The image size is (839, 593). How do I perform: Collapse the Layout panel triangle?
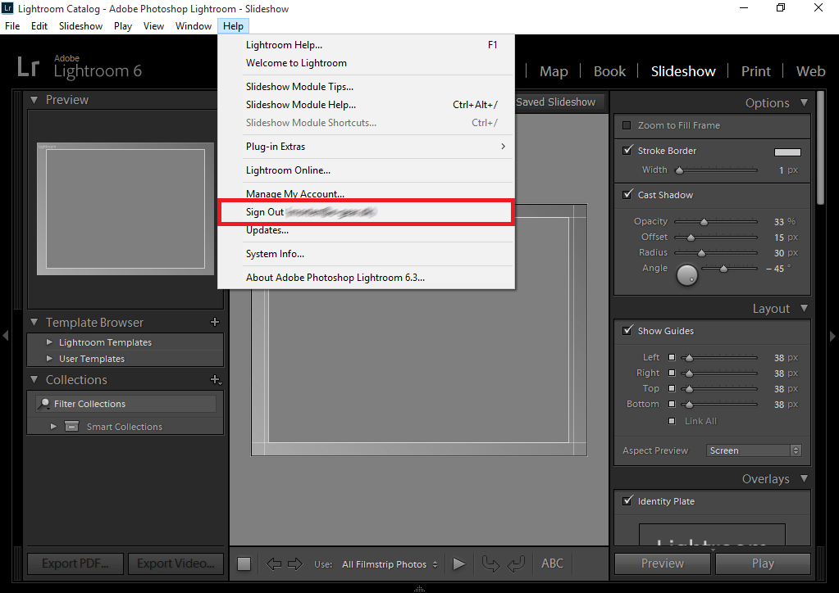click(805, 308)
